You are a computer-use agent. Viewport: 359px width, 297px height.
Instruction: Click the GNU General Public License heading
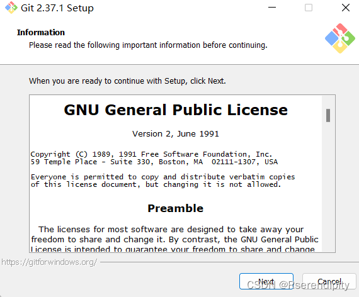click(x=176, y=110)
